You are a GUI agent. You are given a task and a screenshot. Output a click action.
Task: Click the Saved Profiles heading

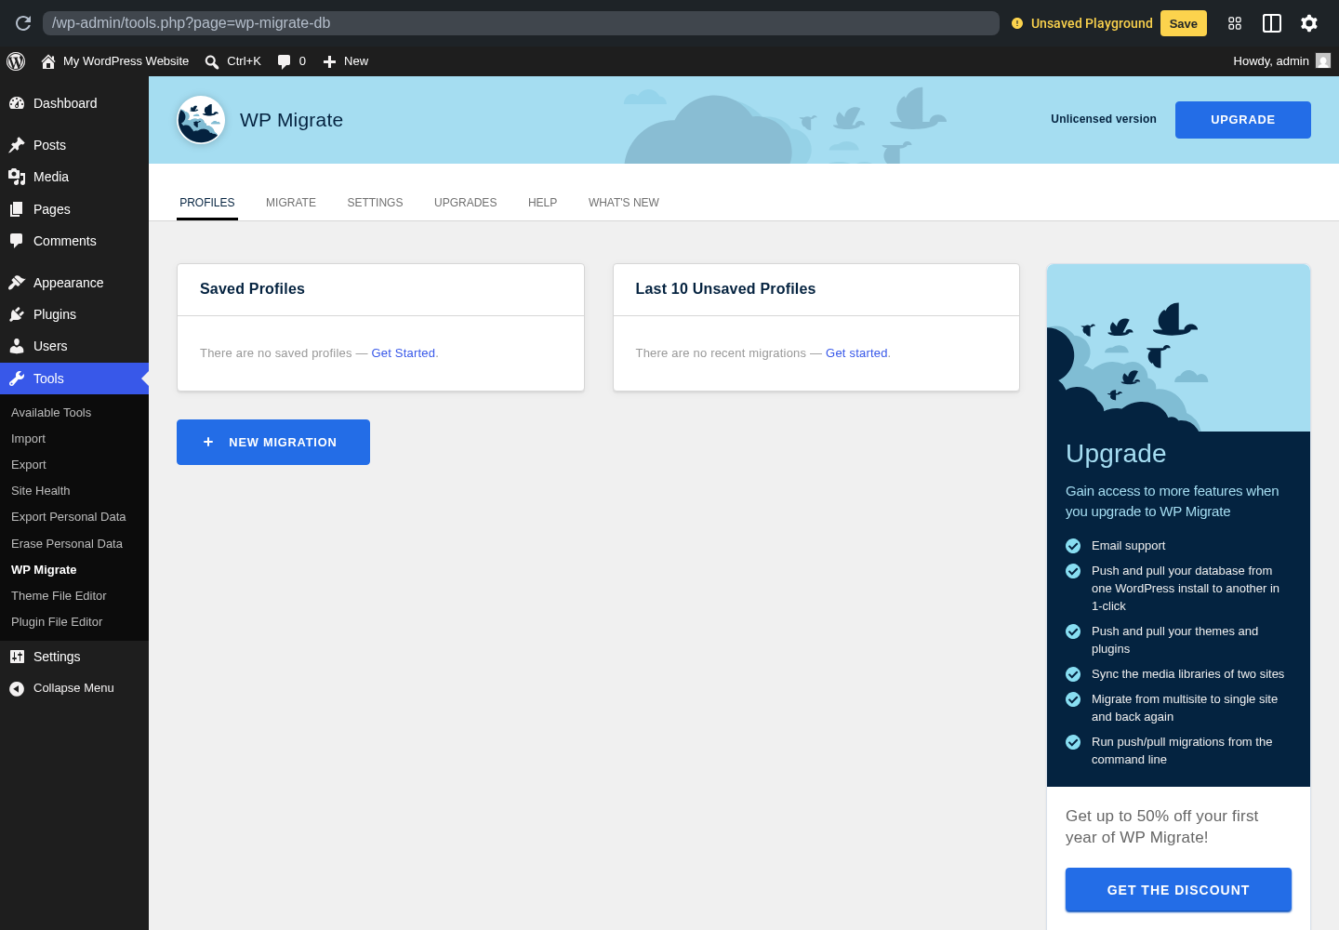pos(252,289)
